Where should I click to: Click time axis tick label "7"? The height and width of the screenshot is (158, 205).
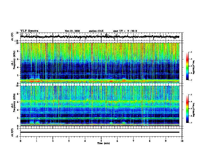(x=134, y=141)
